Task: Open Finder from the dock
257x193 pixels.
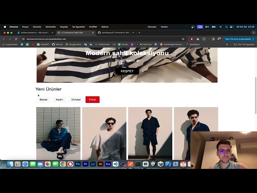Action: tap(10, 164)
